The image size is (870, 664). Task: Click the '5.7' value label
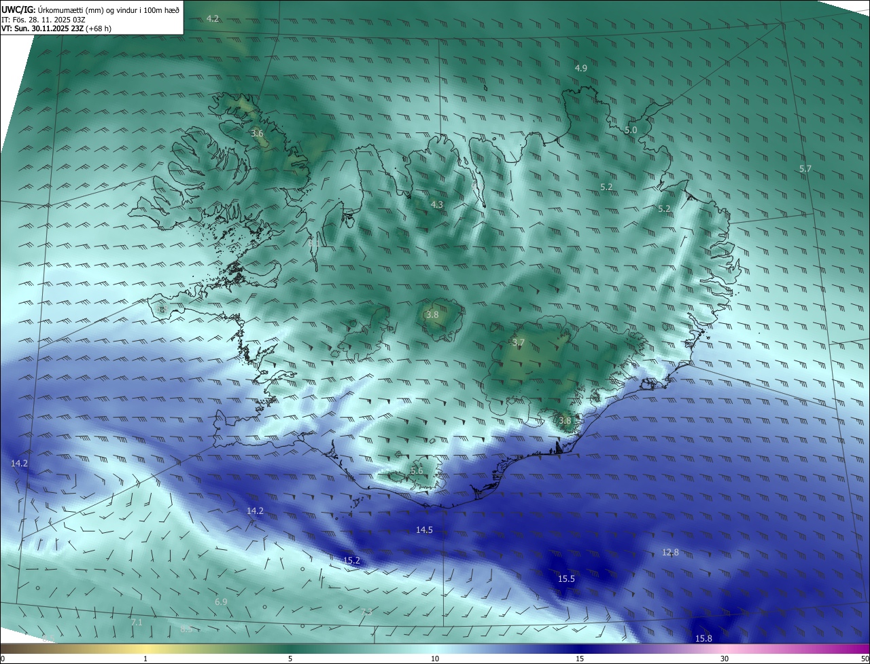[x=805, y=168]
